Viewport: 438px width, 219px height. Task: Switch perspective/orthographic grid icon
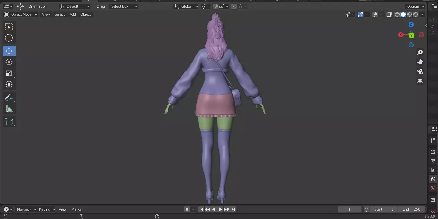point(420,81)
